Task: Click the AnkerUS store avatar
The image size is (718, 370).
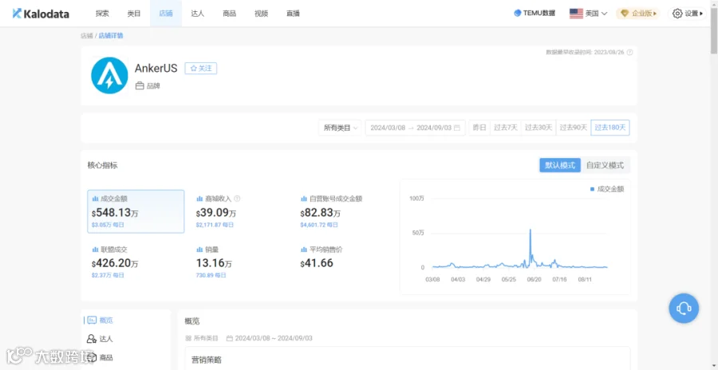Action: point(109,76)
